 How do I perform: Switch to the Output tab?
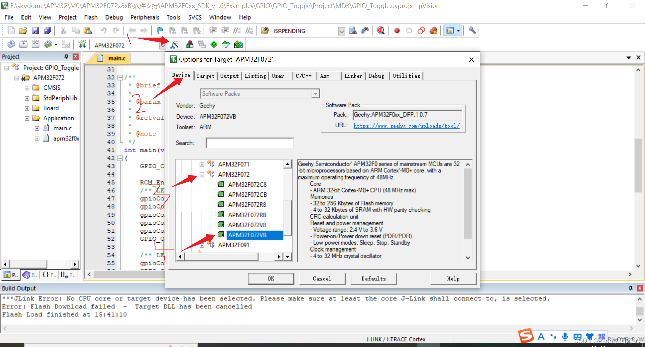[229, 76]
